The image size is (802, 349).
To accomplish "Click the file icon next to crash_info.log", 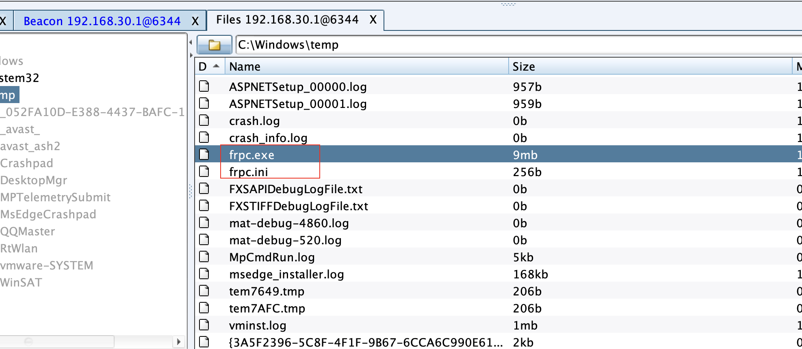I will click(x=204, y=138).
